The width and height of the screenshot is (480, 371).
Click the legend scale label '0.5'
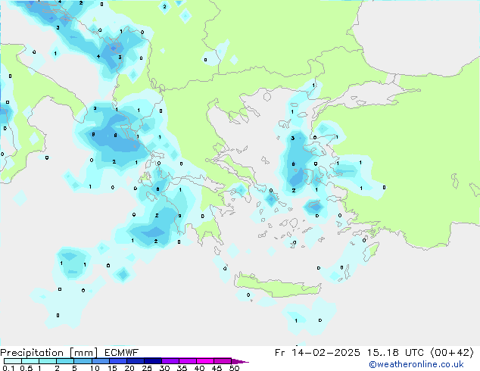26,368
